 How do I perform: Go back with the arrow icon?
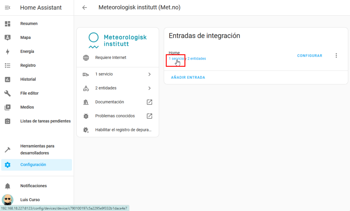click(84, 7)
